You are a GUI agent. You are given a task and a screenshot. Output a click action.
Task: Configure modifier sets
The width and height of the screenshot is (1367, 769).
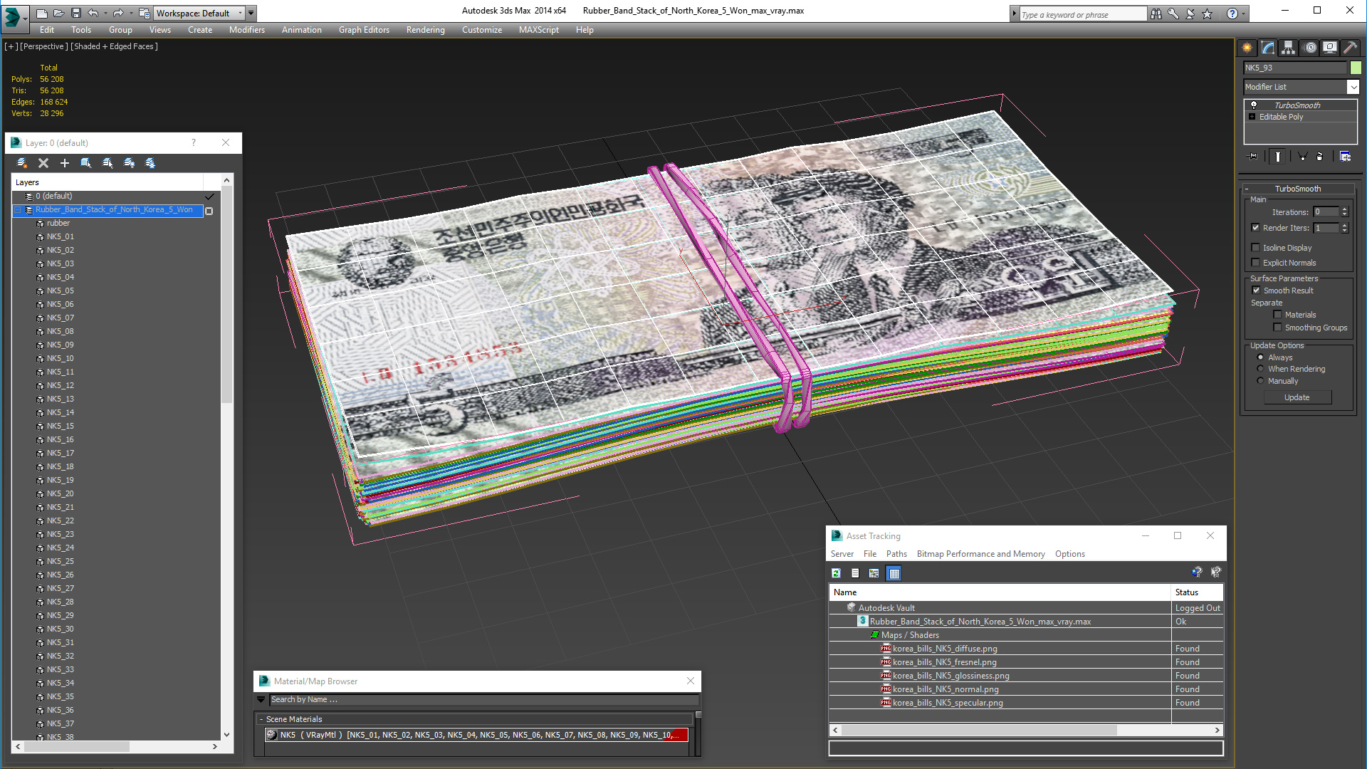pos(1346,157)
